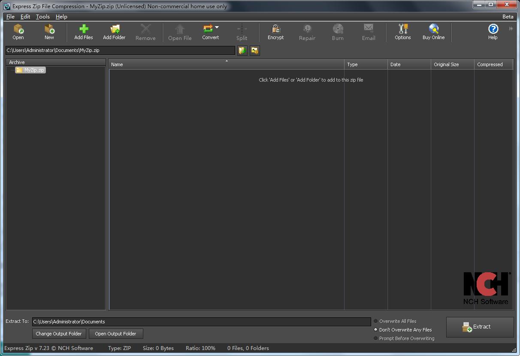Sort the list by Name column header
Screen dimensions: 520x356
[226, 64]
